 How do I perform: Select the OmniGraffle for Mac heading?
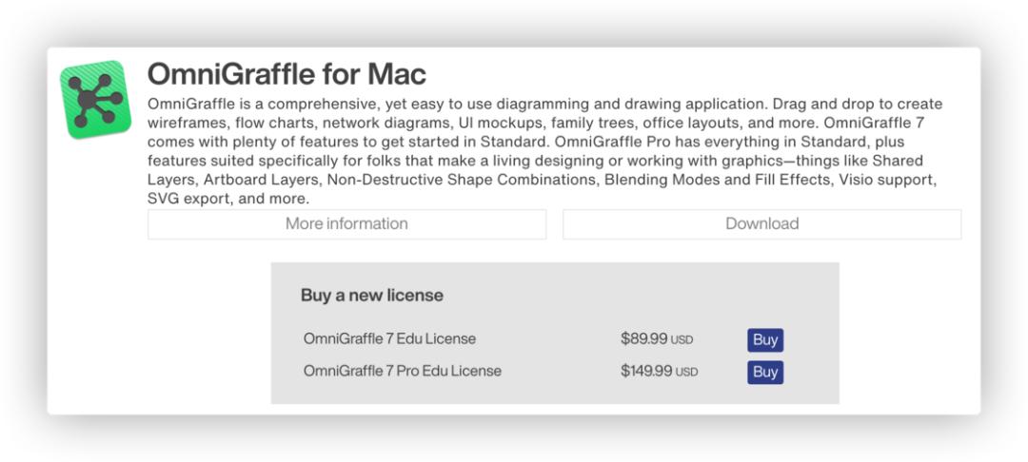(x=287, y=74)
